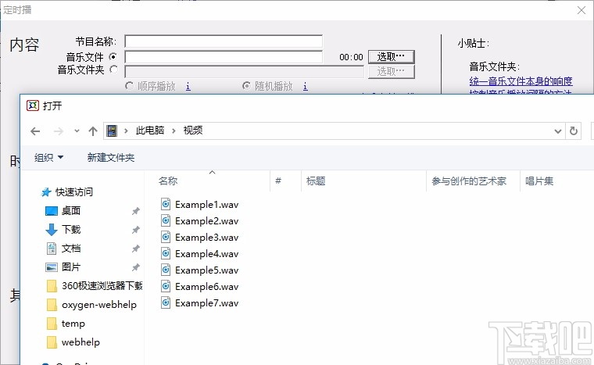Click the Example7.wav file icon
594x365 pixels.
pos(166,302)
